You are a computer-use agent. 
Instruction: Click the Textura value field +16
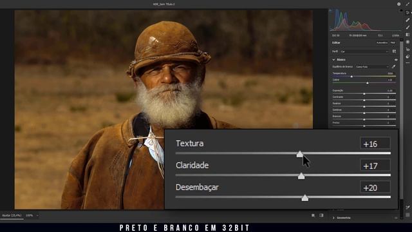[375, 144]
